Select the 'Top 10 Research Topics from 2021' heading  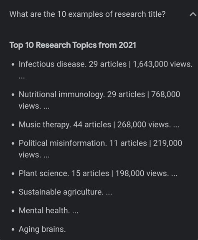point(73,45)
